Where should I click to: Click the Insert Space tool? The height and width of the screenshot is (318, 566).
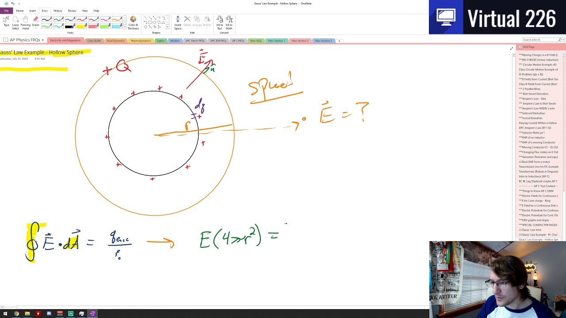(x=178, y=23)
